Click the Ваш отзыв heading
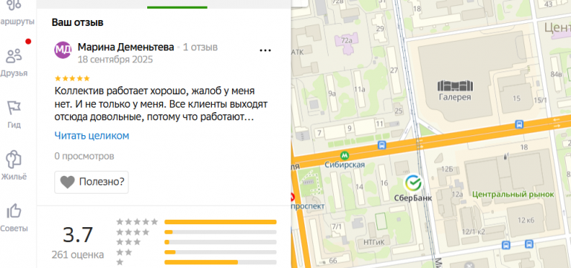Viewport: 571px width, 268px height. pyautogui.click(x=77, y=22)
